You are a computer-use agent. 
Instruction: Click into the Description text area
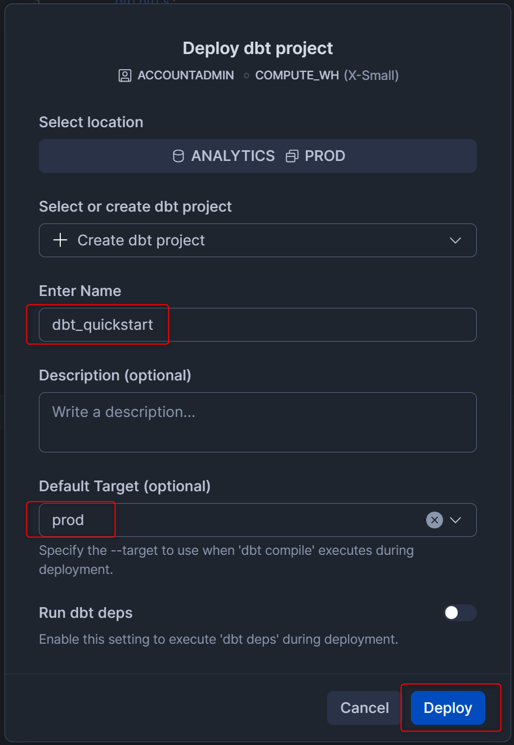257,422
